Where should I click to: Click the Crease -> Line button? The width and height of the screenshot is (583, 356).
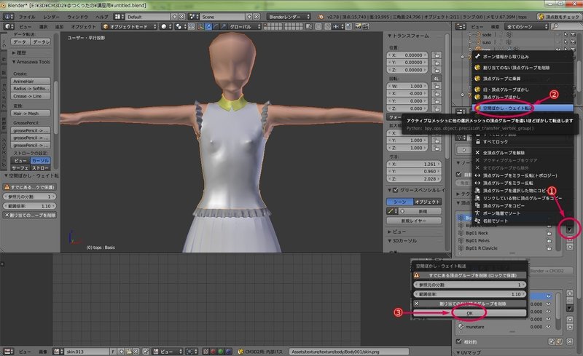click(x=31, y=96)
